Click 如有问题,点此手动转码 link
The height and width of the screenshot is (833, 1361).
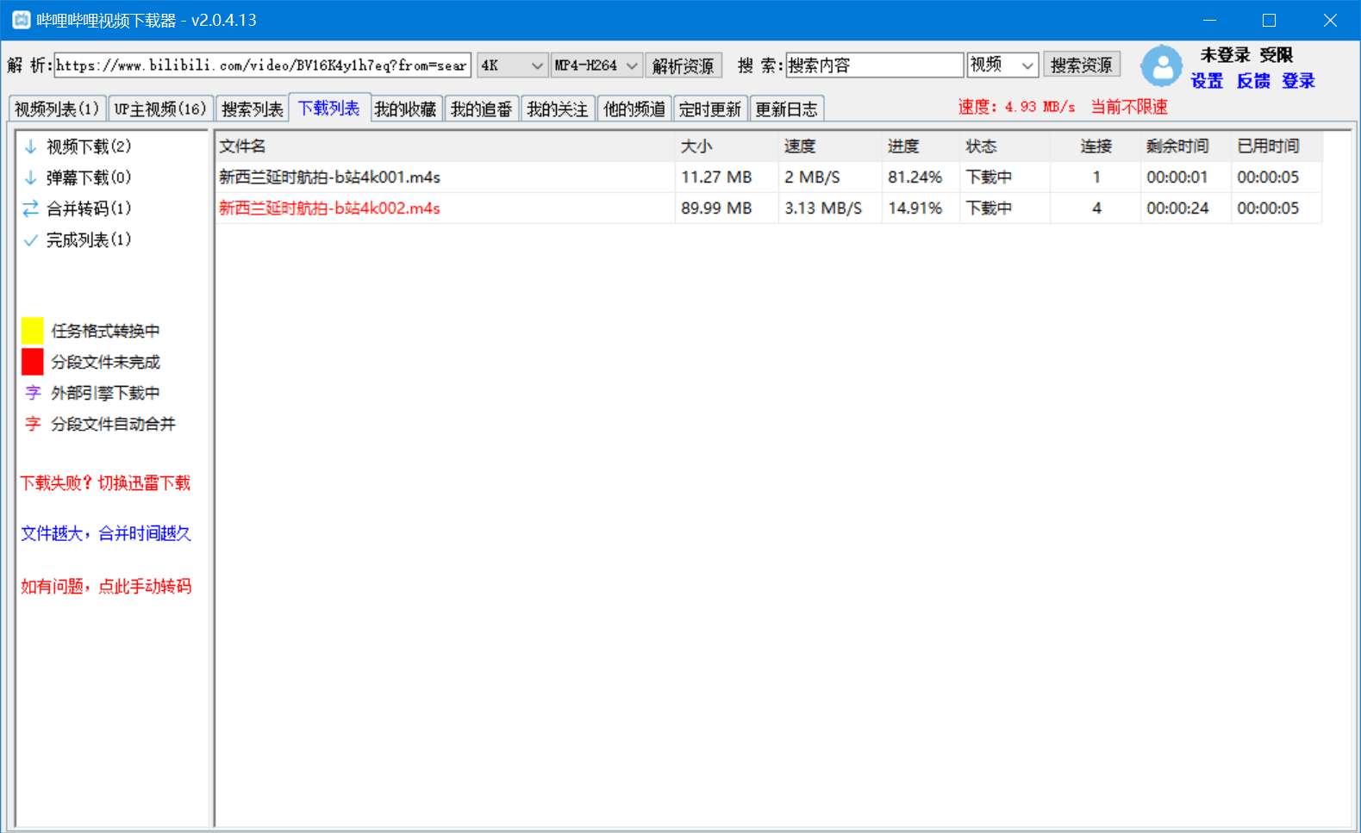pos(106,587)
